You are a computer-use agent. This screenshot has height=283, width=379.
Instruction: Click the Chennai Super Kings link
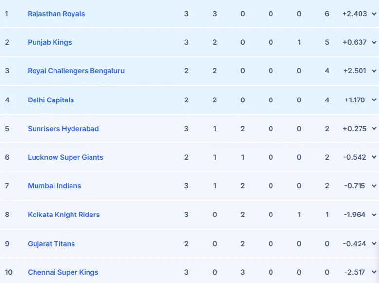[x=63, y=272]
